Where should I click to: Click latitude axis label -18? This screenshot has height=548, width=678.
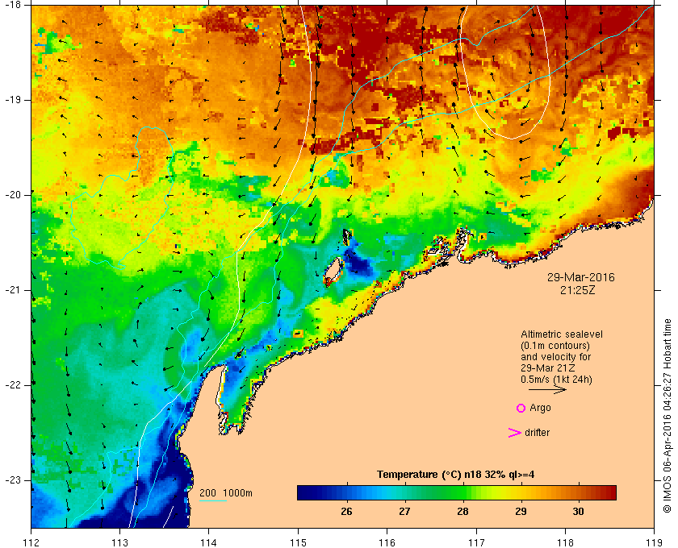coord(13,5)
